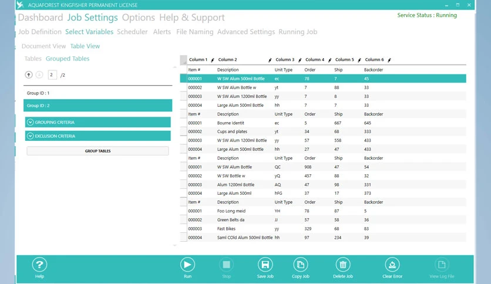Click the group page number field
This screenshot has width=491, height=284.
coord(52,75)
